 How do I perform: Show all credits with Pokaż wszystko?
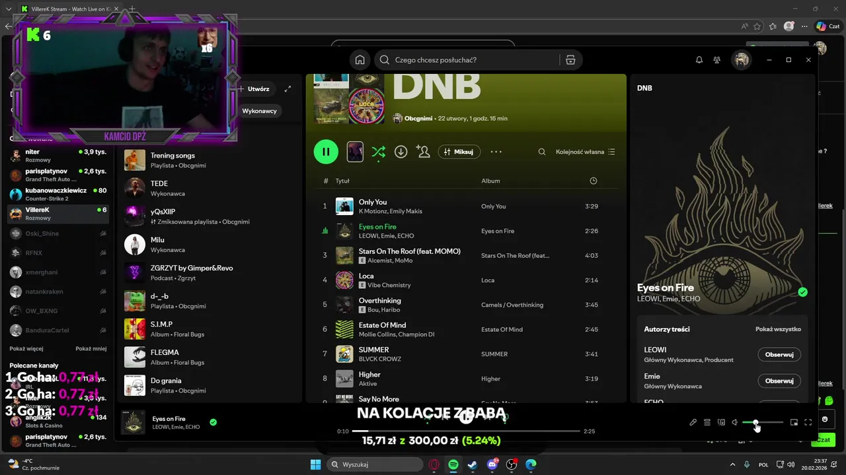point(778,329)
